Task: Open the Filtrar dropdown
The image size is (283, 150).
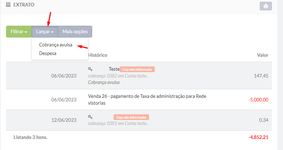Action: click(19, 32)
